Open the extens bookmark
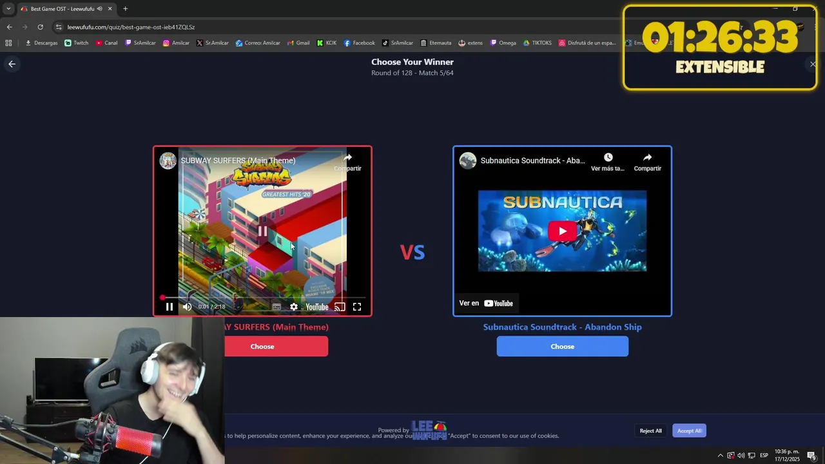The width and height of the screenshot is (825, 464). coord(471,43)
